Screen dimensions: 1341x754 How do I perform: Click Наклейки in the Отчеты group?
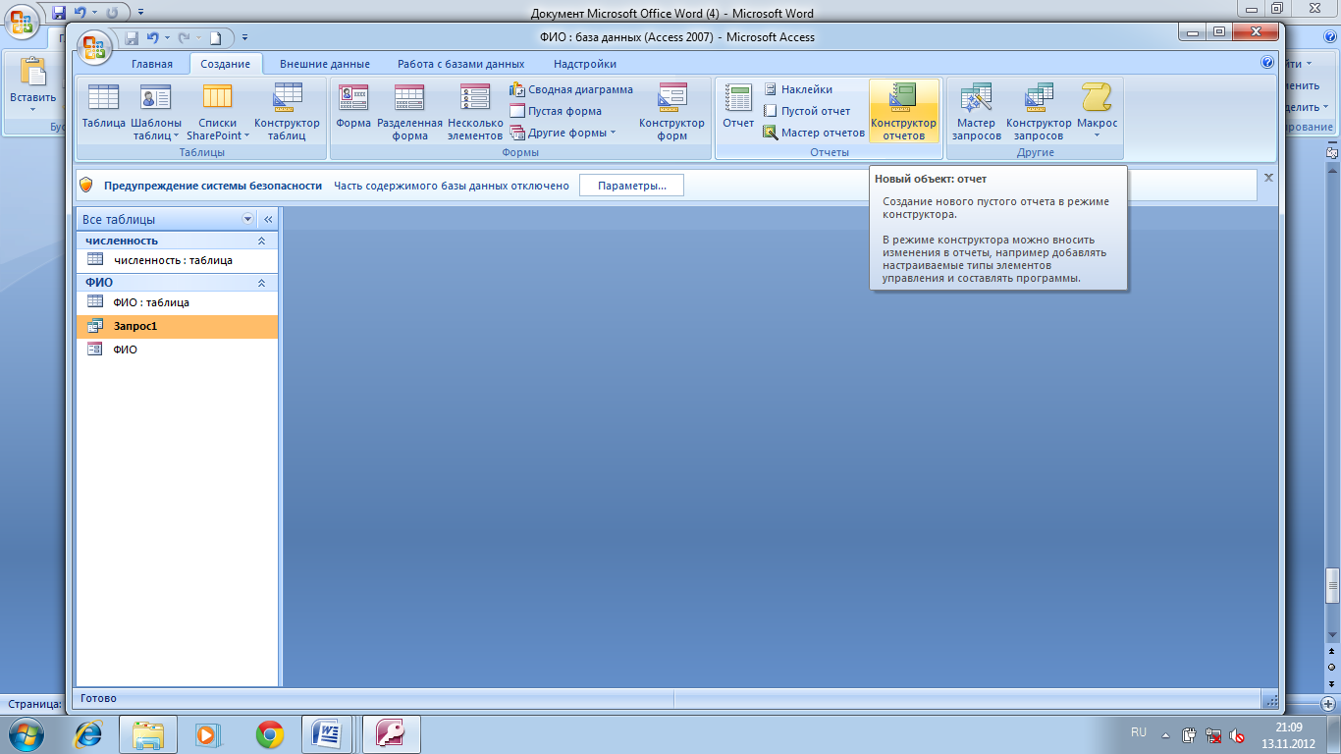click(x=797, y=89)
